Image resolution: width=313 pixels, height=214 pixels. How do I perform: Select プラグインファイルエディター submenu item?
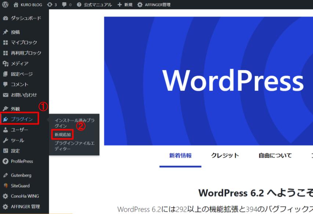pyautogui.click(x=74, y=146)
